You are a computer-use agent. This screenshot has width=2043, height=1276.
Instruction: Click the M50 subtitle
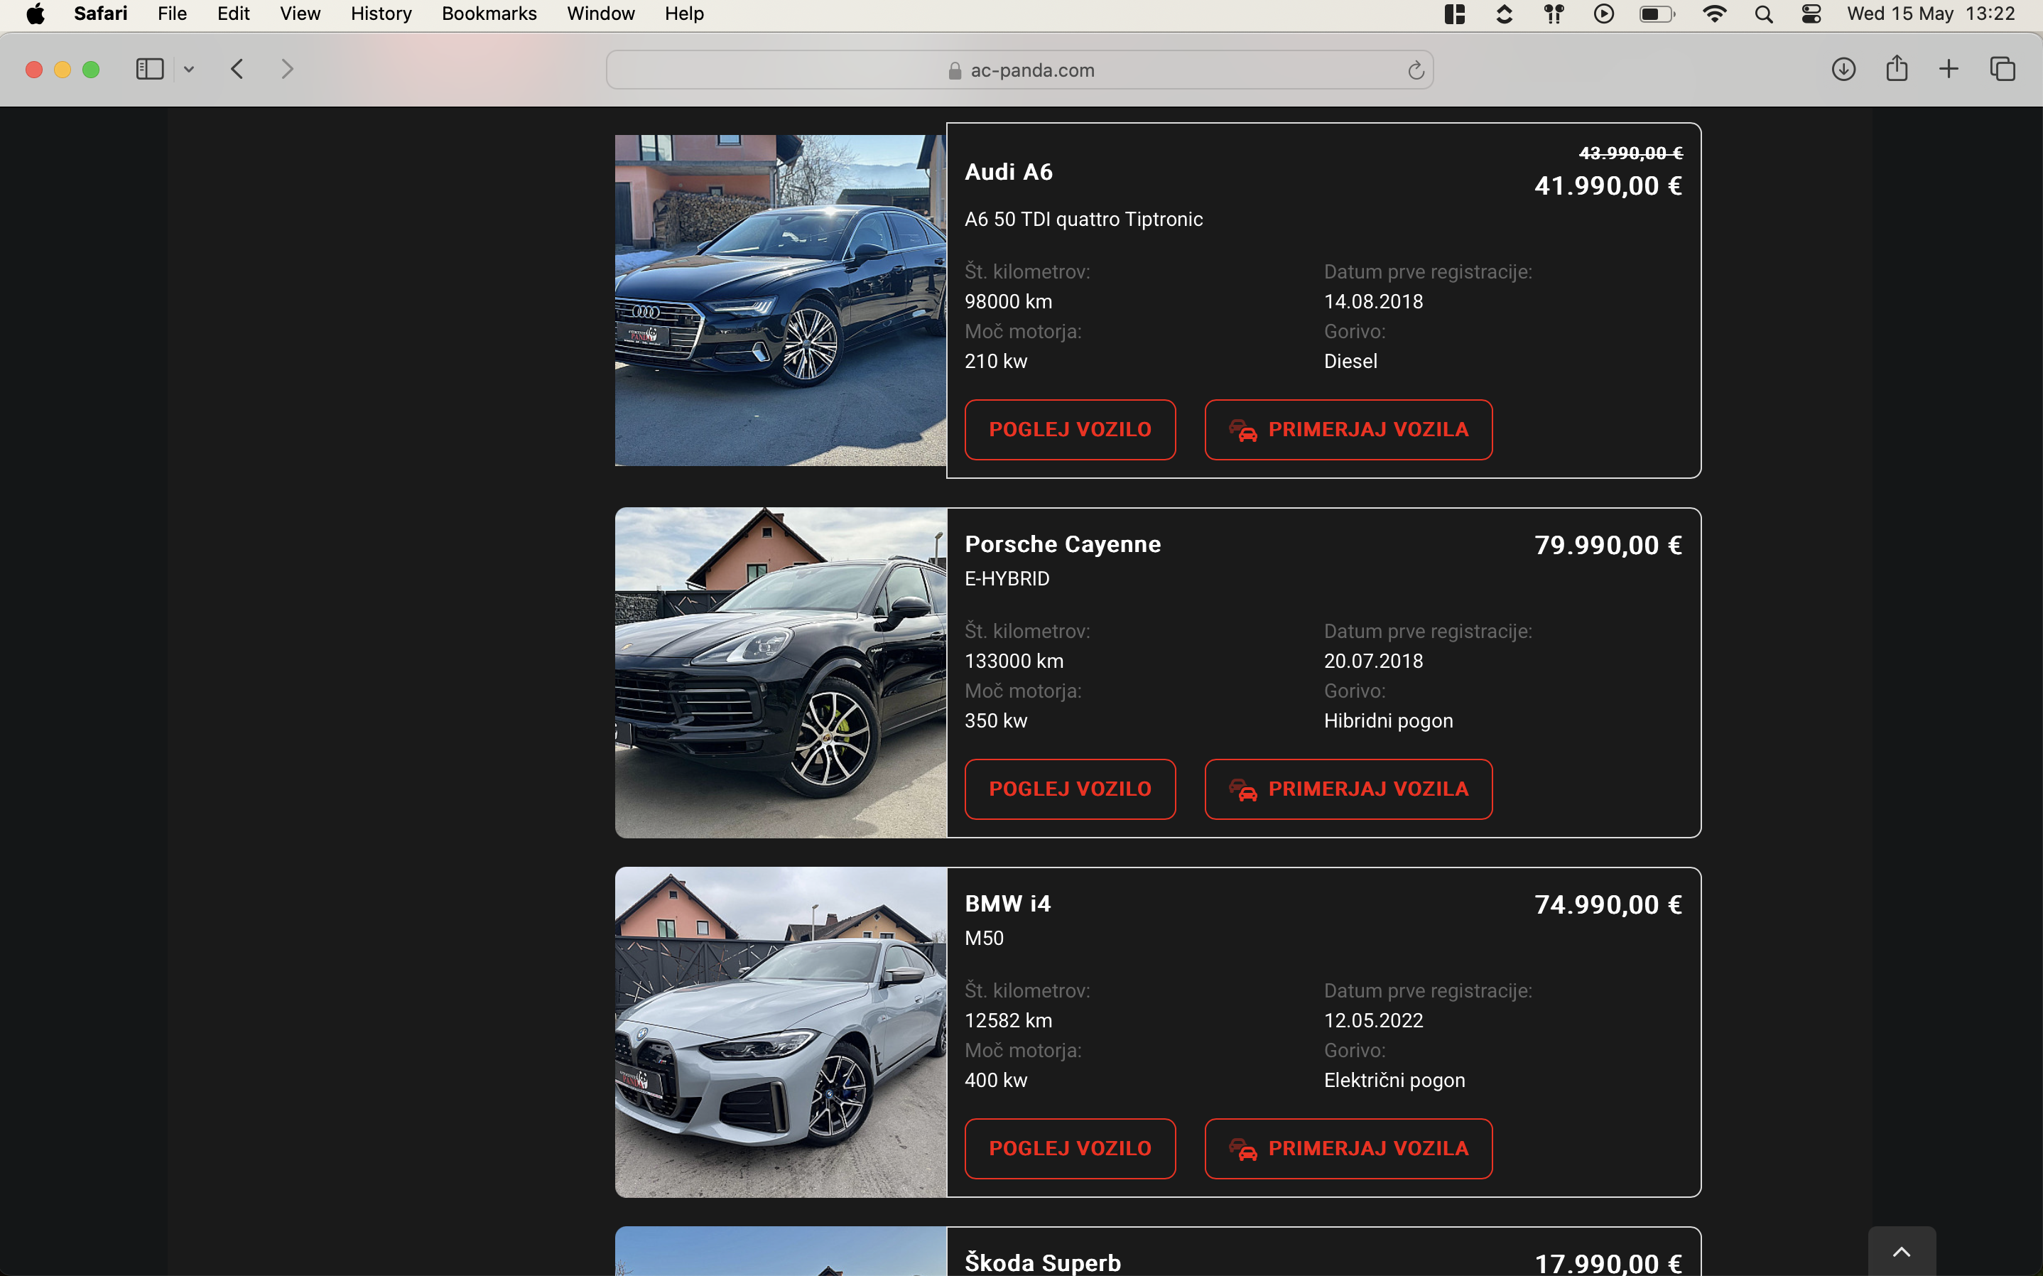[x=985, y=939]
